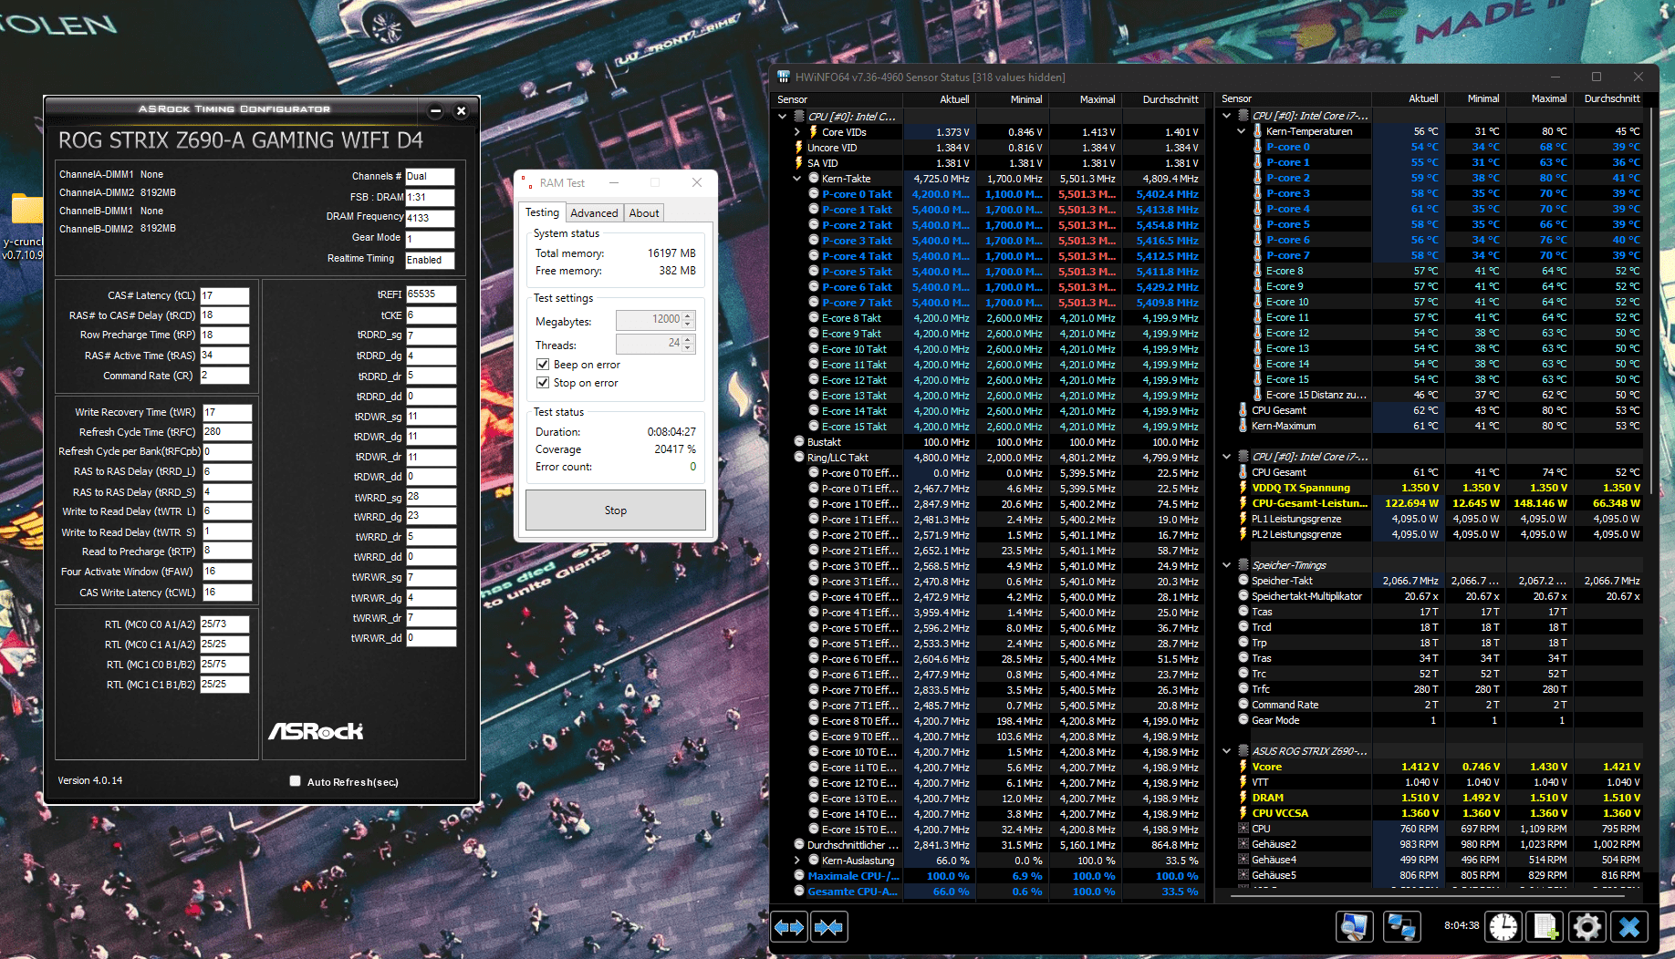Expand the Core VIDs row
This screenshot has height=959, width=1675.
796,132
